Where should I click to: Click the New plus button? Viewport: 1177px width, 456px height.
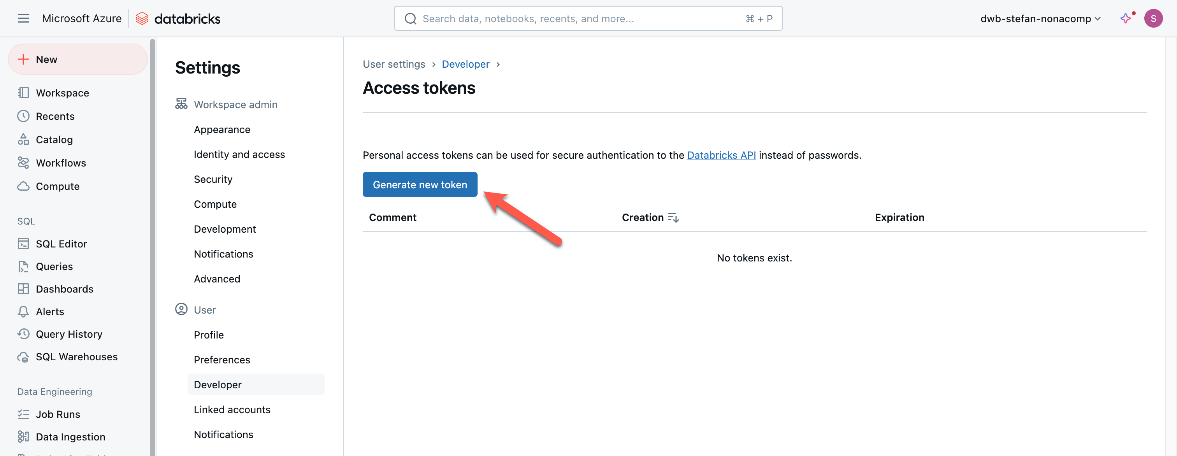(78, 60)
